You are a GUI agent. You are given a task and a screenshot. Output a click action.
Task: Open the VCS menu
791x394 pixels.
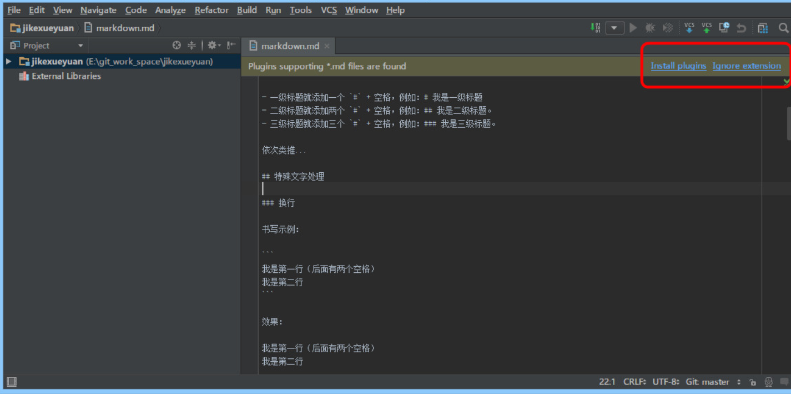[329, 10]
